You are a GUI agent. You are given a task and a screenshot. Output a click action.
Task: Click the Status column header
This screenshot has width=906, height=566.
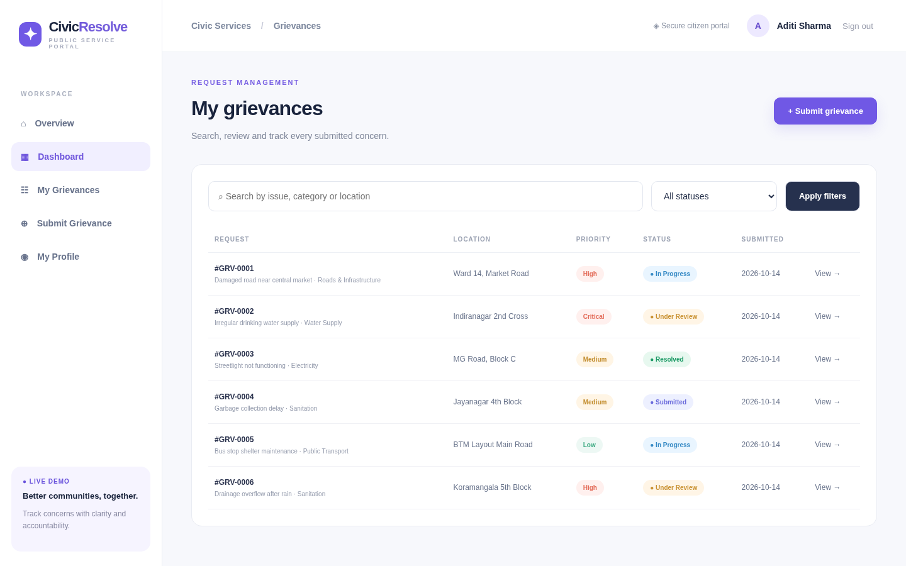pyautogui.click(x=657, y=239)
